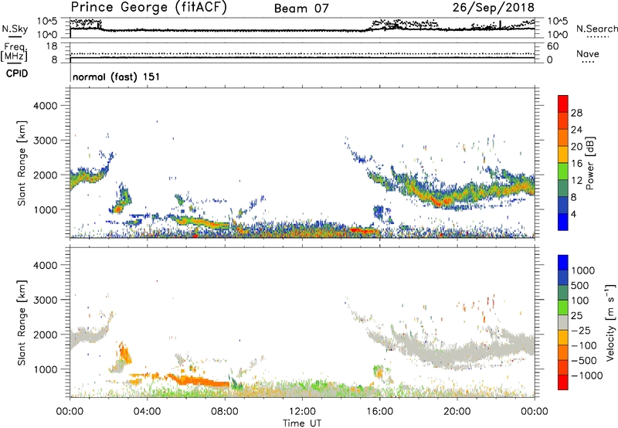618x428 pixels.
Task: Click the 16 tick on Power colorbar
Action: tap(576, 164)
